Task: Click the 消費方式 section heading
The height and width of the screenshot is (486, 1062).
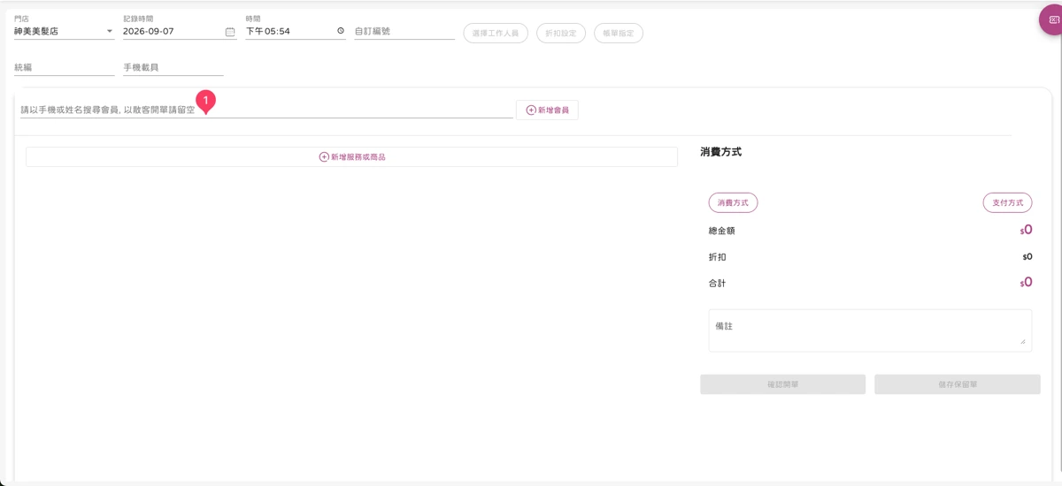Action: 720,152
